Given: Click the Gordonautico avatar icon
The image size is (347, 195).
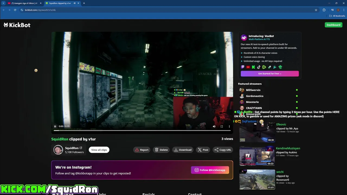Looking at the screenshot, I should point(242,96).
